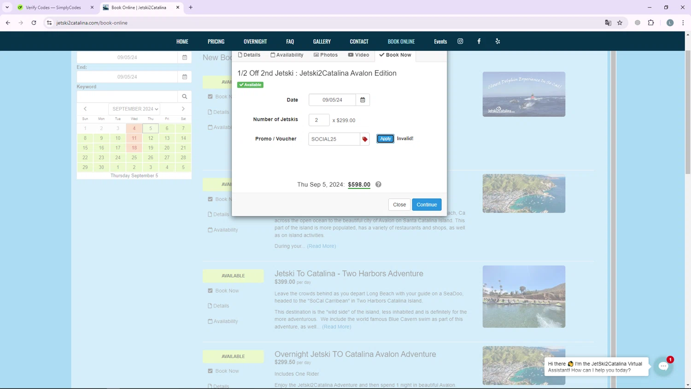Select September 12 in the calendar
Viewport: 691px width, 389px height.
pyautogui.click(x=151, y=138)
